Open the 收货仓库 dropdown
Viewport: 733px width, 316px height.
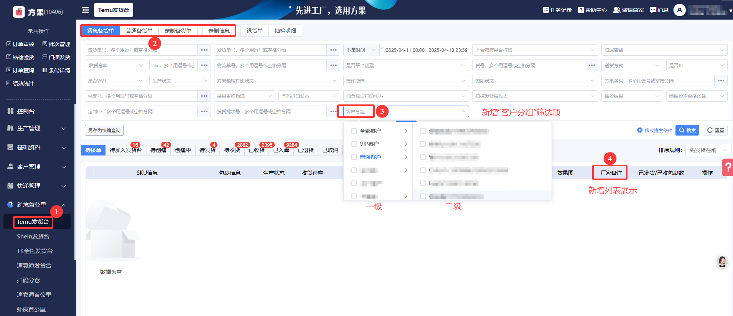pyautogui.click(x=115, y=65)
